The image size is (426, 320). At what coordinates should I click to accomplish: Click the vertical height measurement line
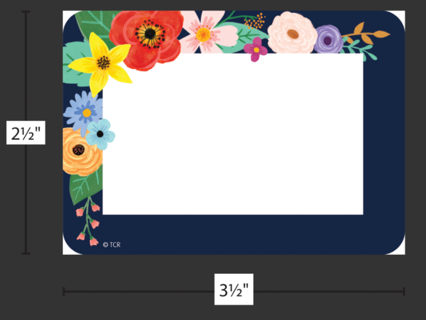tap(26, 133)
